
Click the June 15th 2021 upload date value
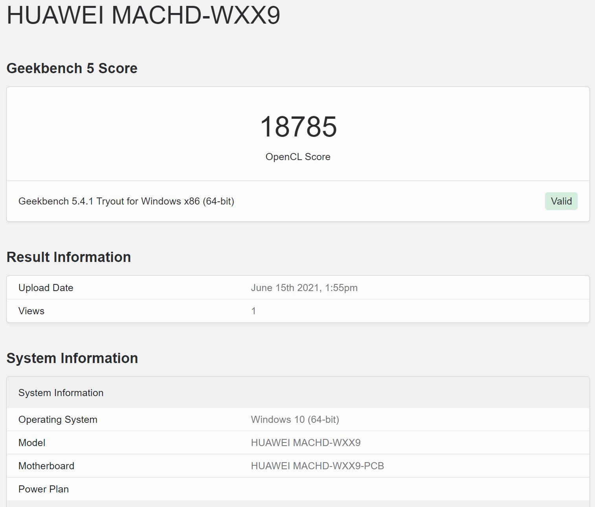tap(304, 288)
